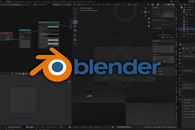This screenshot has height=130, width=195.
Task: Select the Add Cube tool
Action: point(75,44)
